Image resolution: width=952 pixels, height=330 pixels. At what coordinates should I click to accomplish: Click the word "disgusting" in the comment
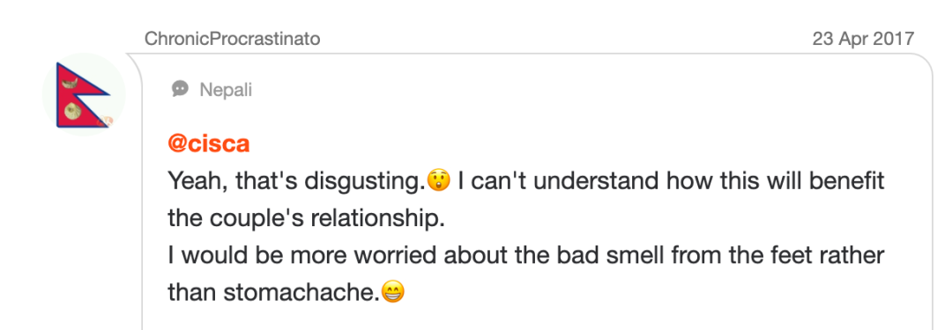coord(361,182)
